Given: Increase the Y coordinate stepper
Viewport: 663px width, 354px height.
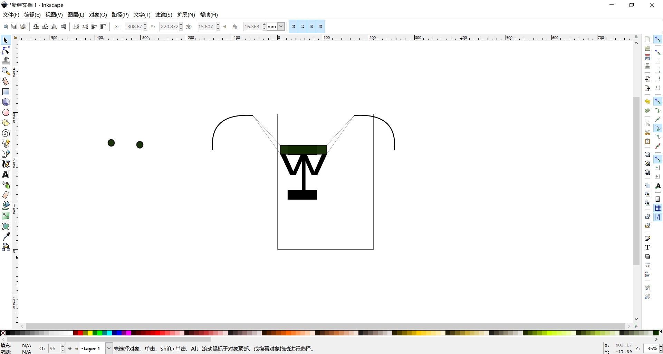Looking at the screenshot, I should pos(181,24).
